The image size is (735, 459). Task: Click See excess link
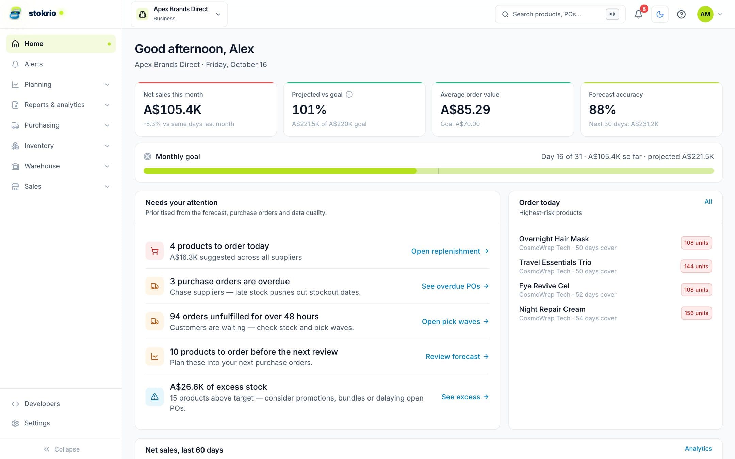[x=465, y=397]
